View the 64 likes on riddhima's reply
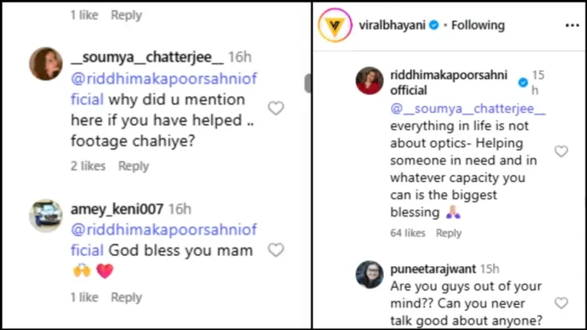Screen dimensions: 587x330 pos(408,233)
